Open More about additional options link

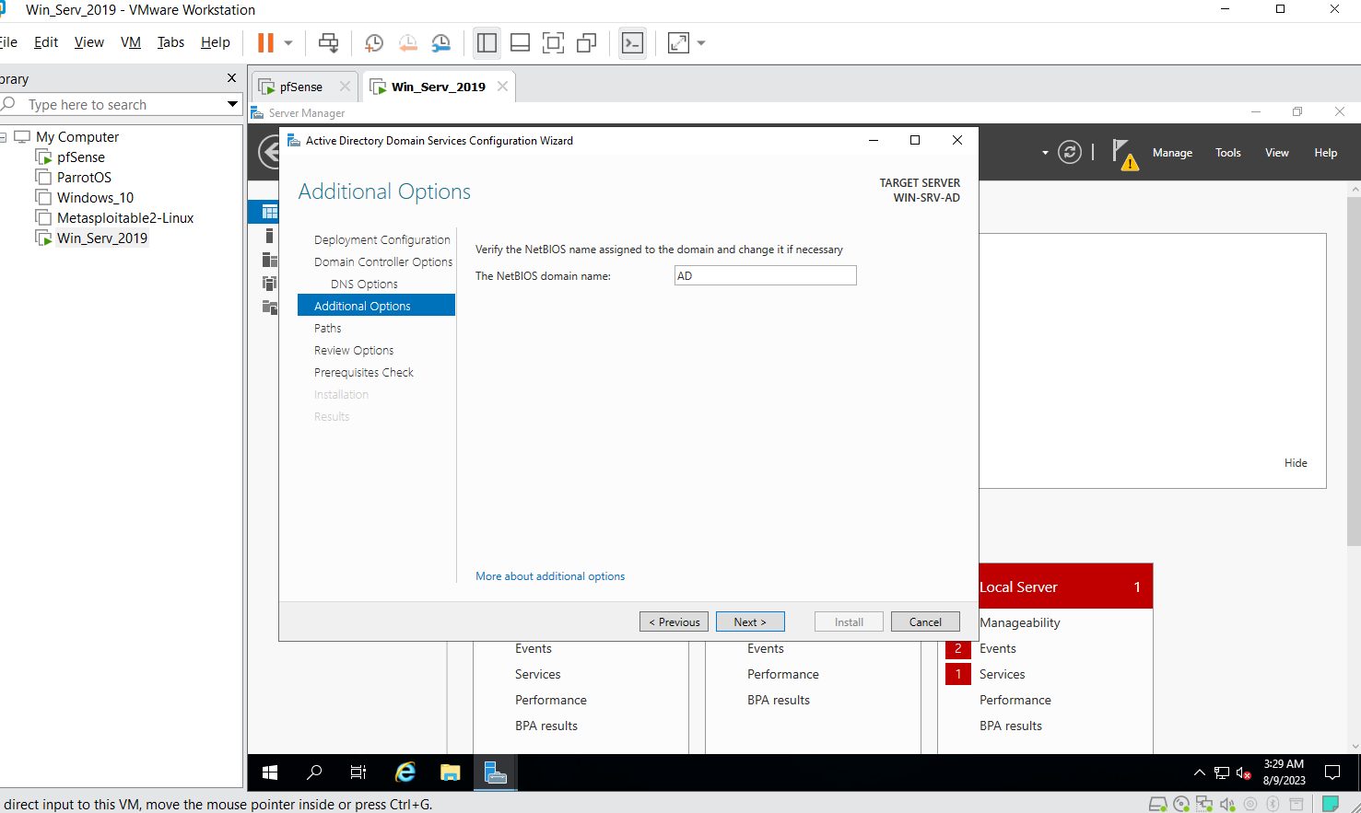[550, 576]
